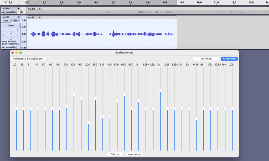Click the 4k band slider knob
The height and width of the screenshot is (161, 269).
[x=182, y=109]
